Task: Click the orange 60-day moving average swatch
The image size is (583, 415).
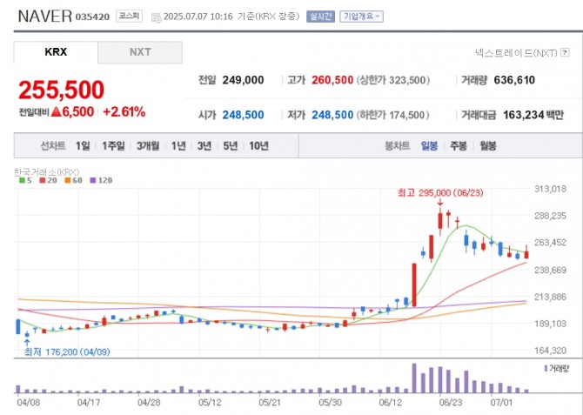Action: click(x=67, y=180)
